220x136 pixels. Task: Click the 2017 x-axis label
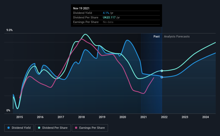[x=61, y=117]
